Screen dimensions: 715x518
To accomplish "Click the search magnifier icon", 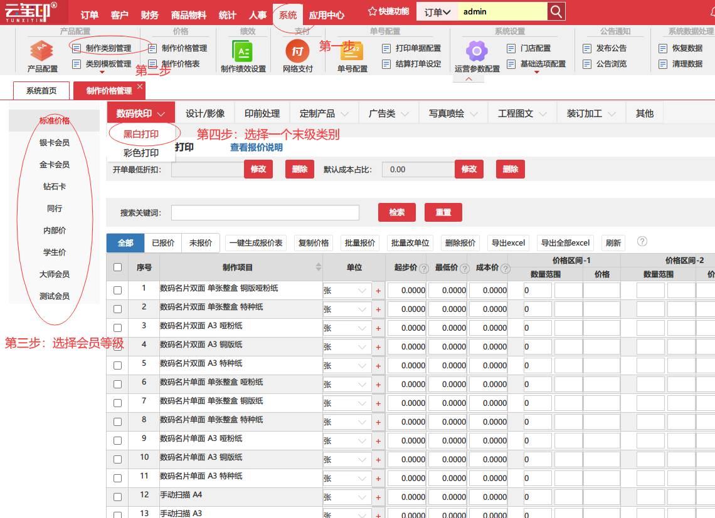I will click(x=556, y=11).
